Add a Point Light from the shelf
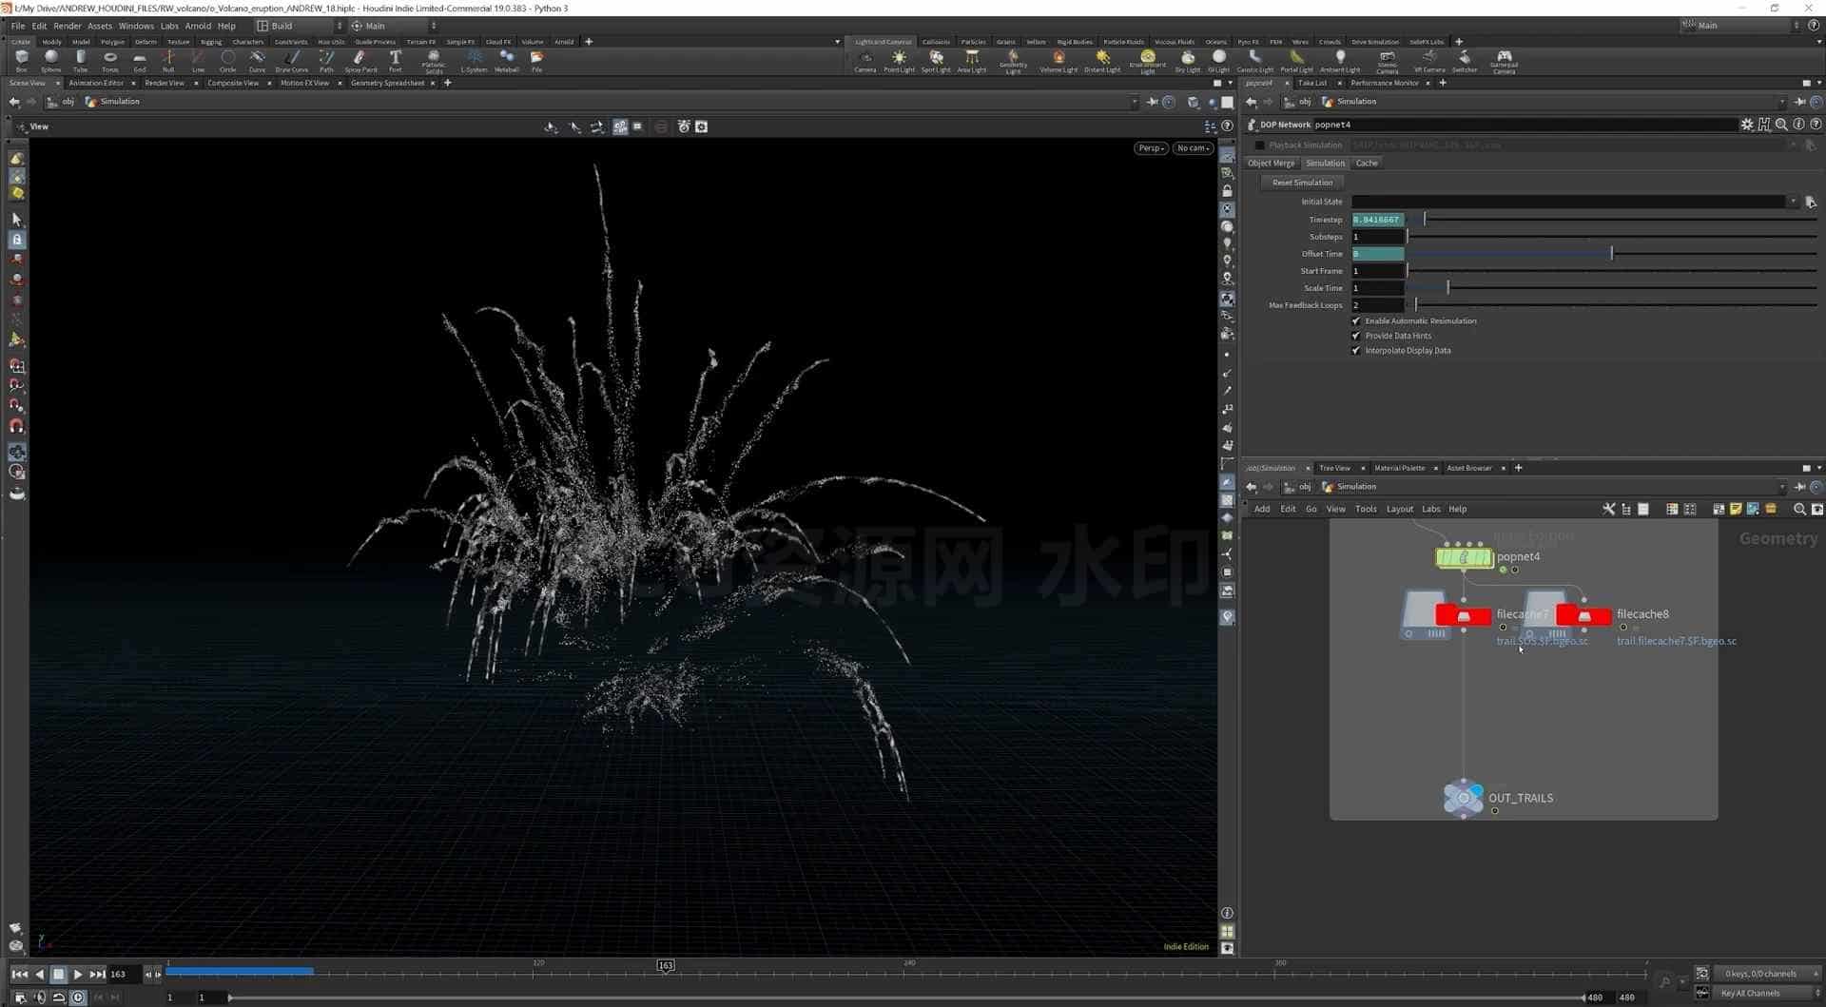 click(x=899, y=61)
